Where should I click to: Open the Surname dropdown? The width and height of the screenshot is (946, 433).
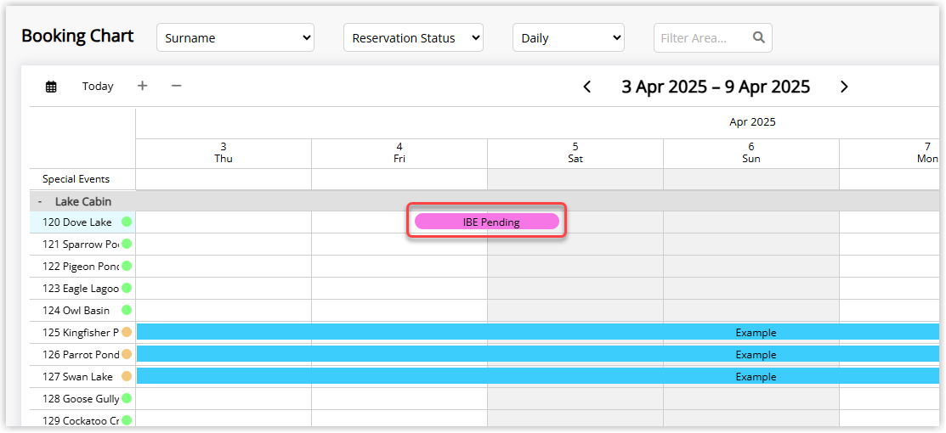(235, 38)
